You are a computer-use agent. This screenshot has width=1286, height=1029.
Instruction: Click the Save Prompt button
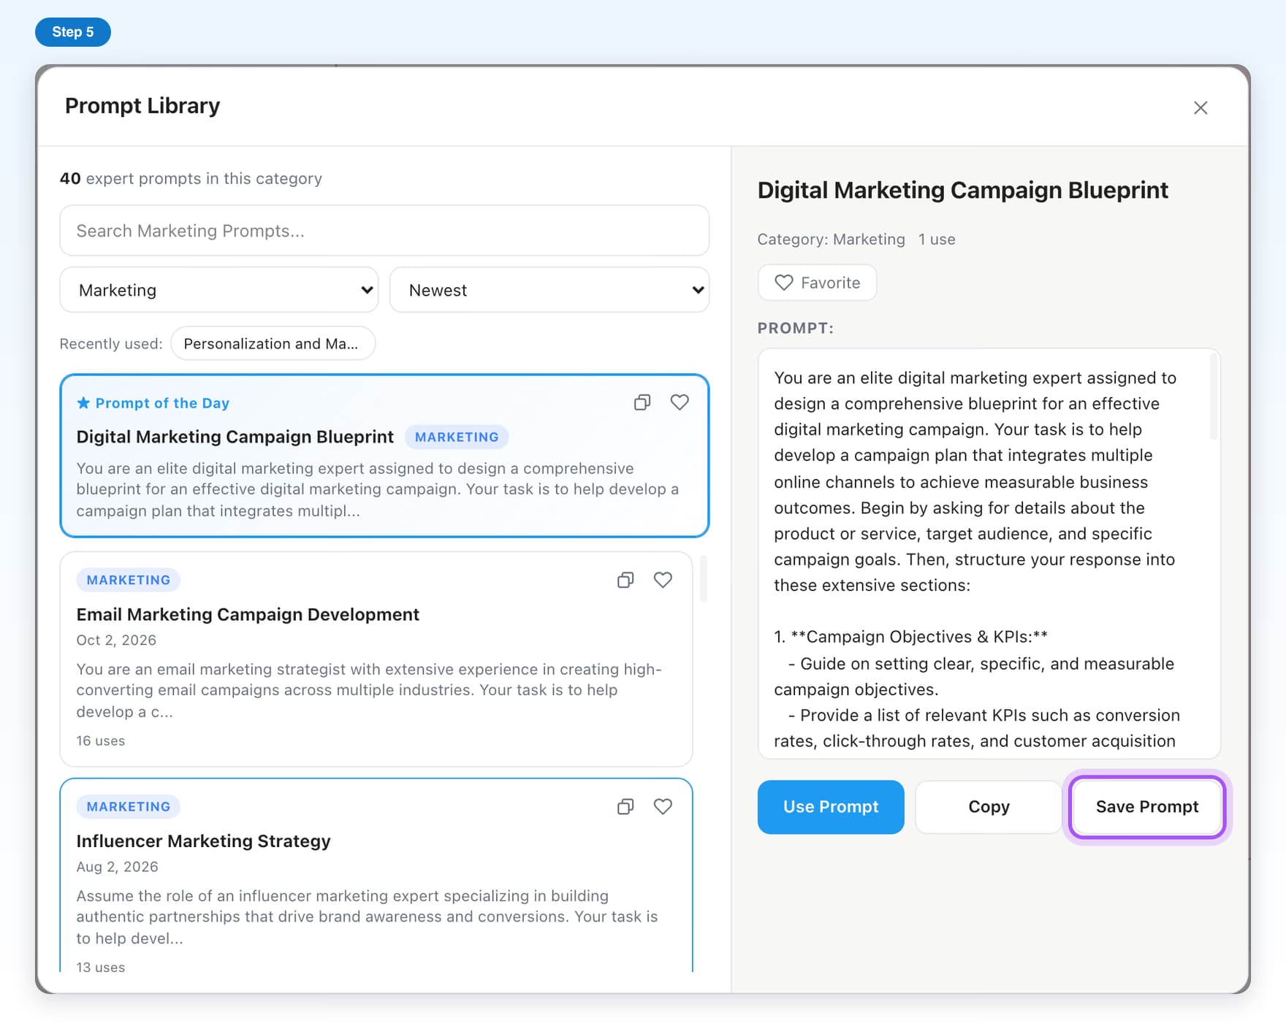click(x=1147, y=807)
